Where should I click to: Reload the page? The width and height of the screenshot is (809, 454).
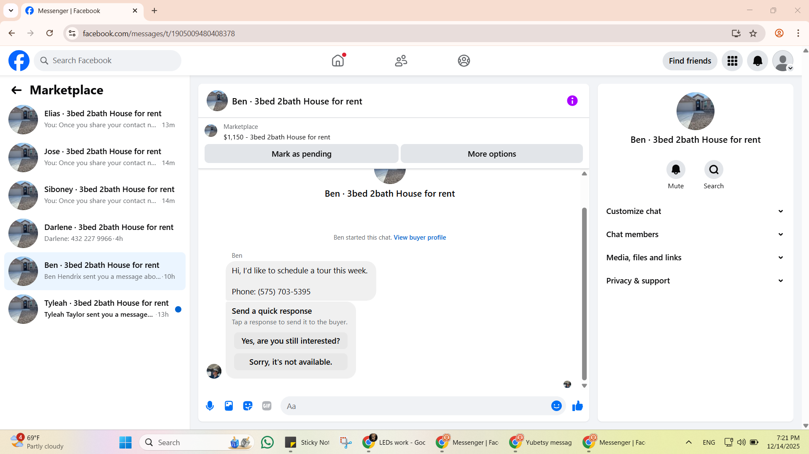pos(49,33)
